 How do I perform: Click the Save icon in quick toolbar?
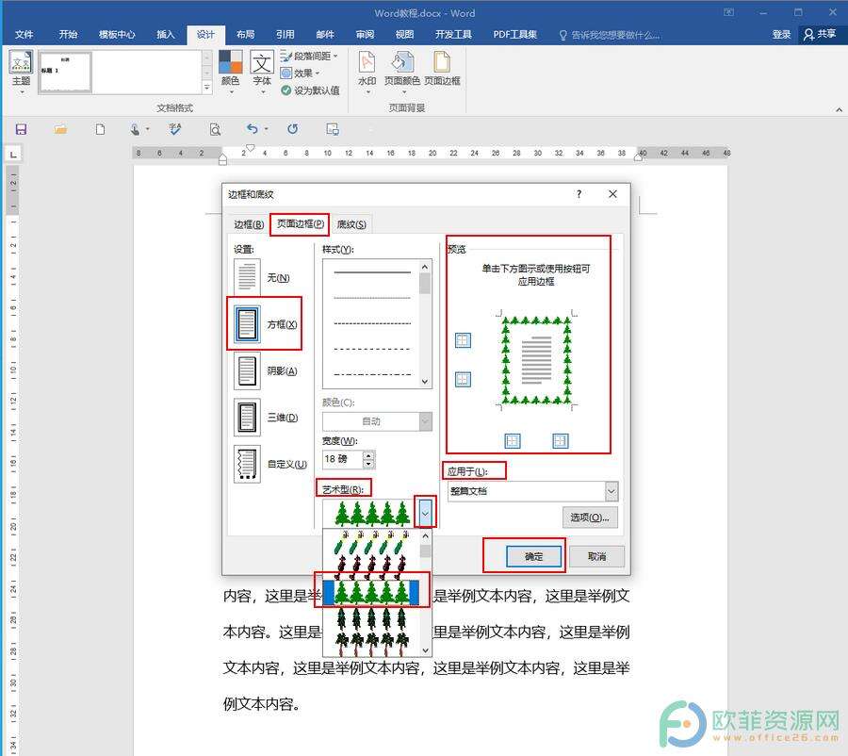click(21, 129)
